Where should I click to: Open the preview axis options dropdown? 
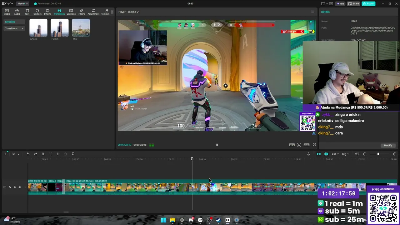point(348,154)
